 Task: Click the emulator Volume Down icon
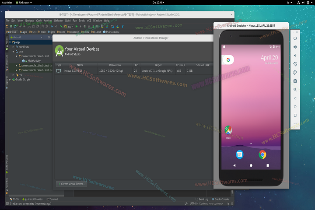[x=295, y=56]
